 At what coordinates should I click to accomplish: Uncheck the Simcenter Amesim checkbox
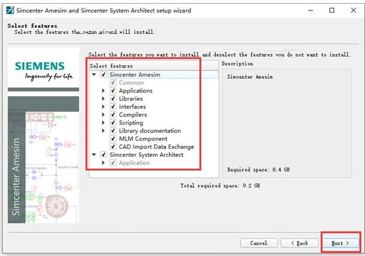(x=103, y=74)
